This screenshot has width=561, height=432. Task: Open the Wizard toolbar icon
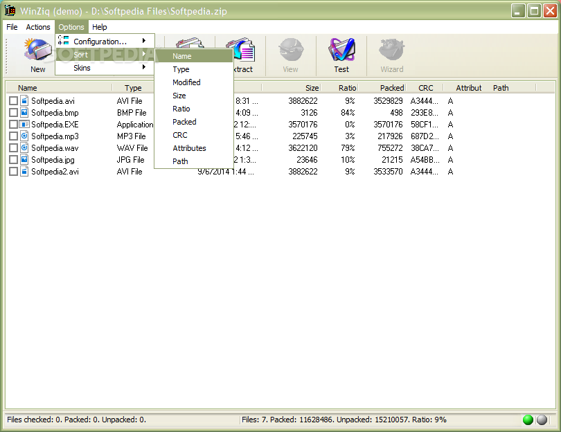[392, 50]
